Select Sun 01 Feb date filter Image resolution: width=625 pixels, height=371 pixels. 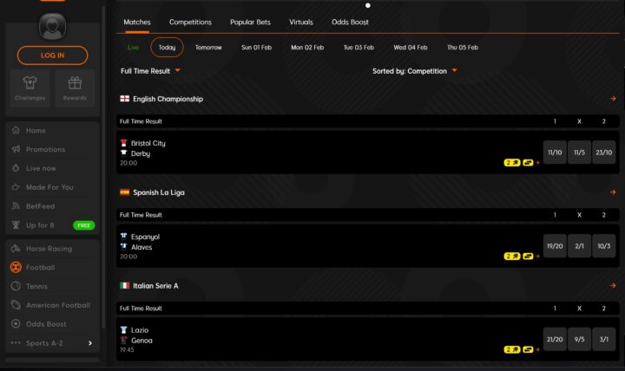[256, 48]
